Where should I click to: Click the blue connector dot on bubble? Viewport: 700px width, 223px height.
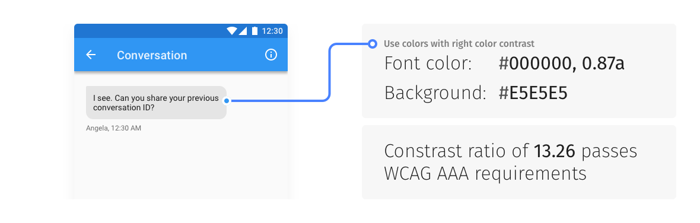(x=227, y=101)
